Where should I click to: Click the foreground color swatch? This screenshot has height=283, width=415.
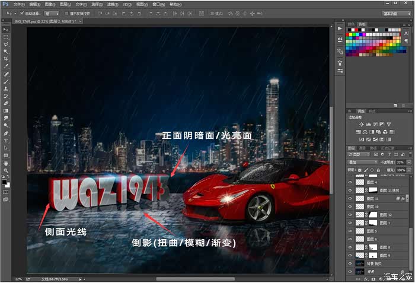(x=5, y=183)
